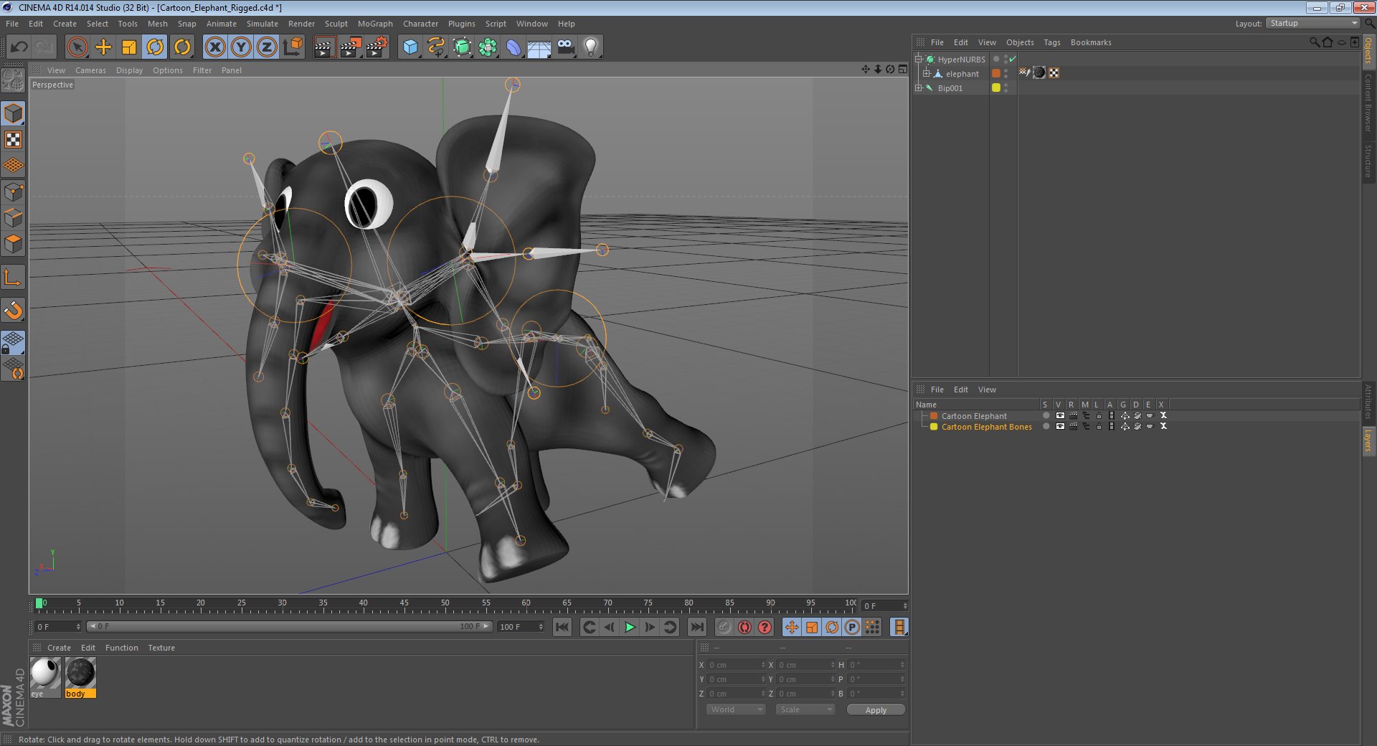The width and height of the screenshot is (1377, 746).
Task: Toggle Cartoon Elephant Bones layer solo dot
Action: click(x=1046, y=427)
